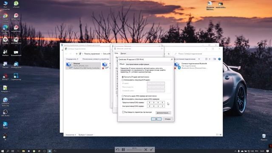Open the uTorrent desktop shortcut
272x153 pixels.
pyautogui.click(x=16, y=5)
